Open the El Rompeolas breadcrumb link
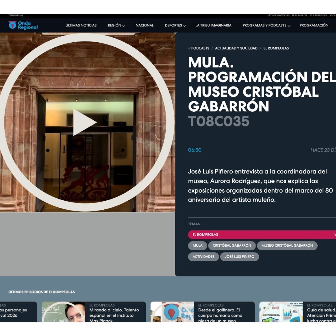 276,48
